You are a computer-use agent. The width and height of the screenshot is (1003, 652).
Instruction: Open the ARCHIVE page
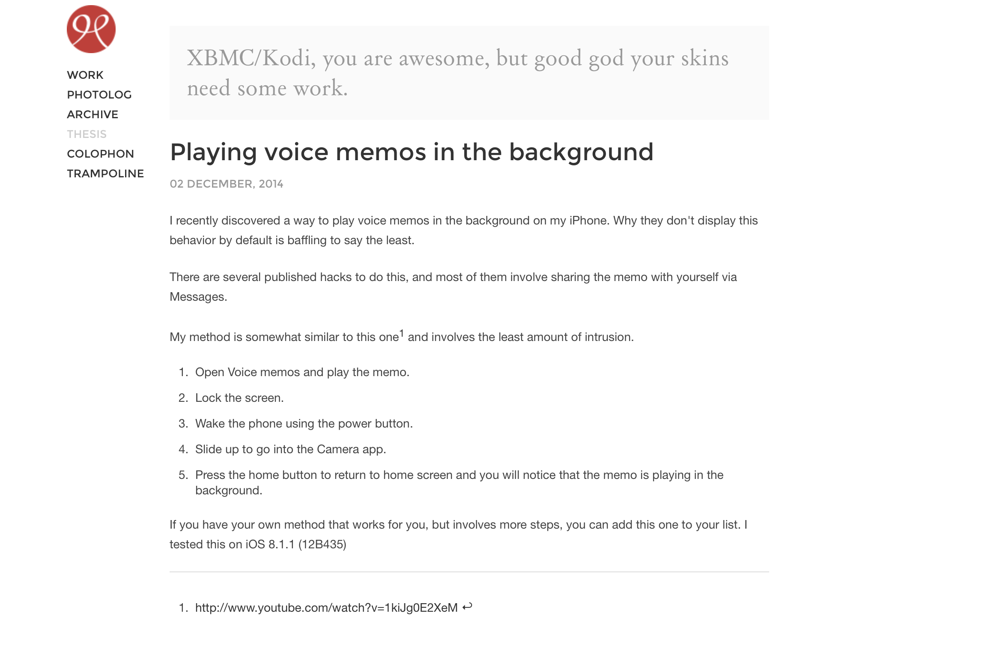click(93, 114)
